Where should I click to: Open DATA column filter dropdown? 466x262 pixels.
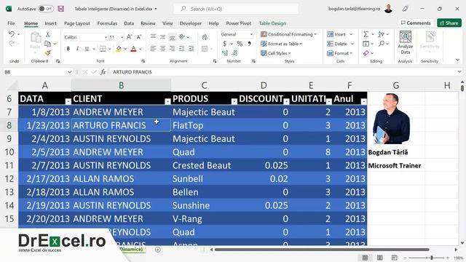click(x=68, y=102)
